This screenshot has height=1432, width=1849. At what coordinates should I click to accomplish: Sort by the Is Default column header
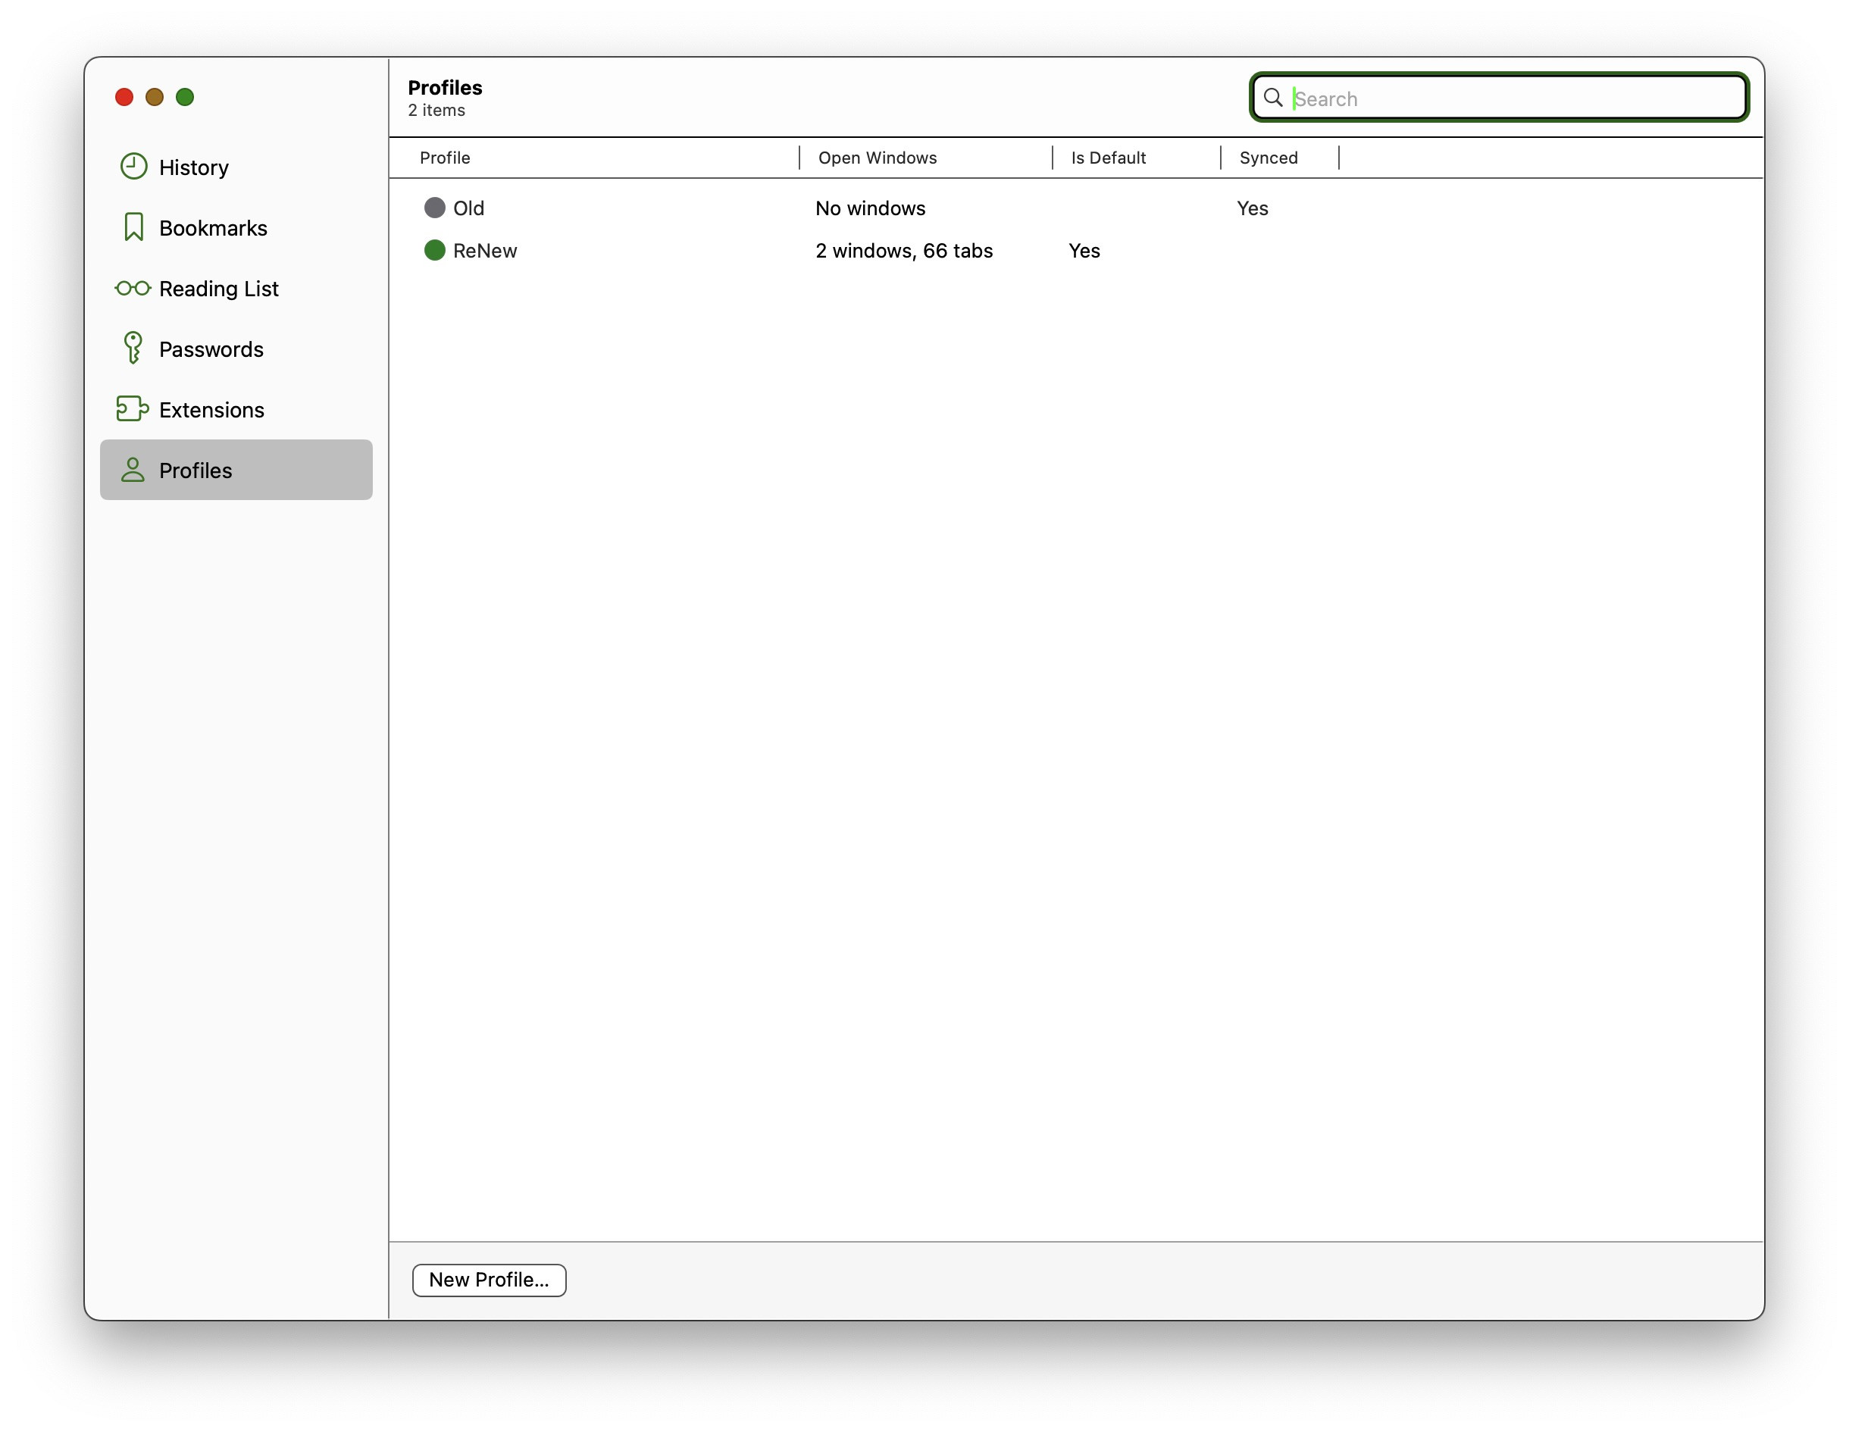[x=1107, y=158]
